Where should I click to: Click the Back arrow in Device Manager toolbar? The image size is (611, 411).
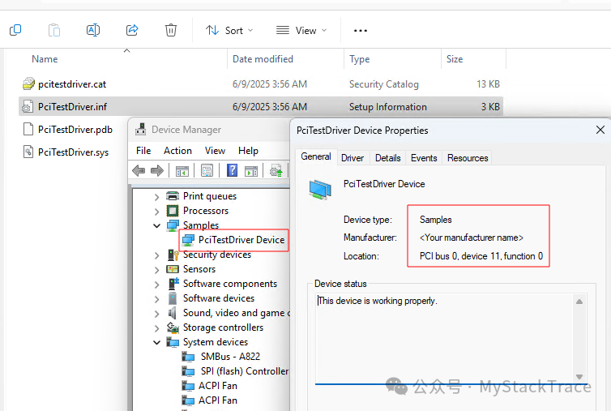coord(139,171)
